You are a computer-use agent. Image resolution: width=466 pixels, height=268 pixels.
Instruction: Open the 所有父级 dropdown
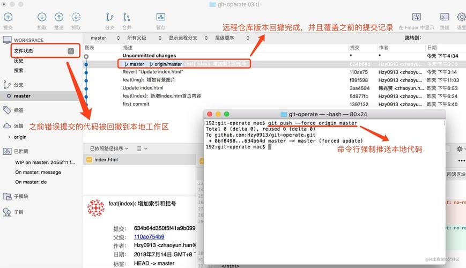(x=144, y=38)
